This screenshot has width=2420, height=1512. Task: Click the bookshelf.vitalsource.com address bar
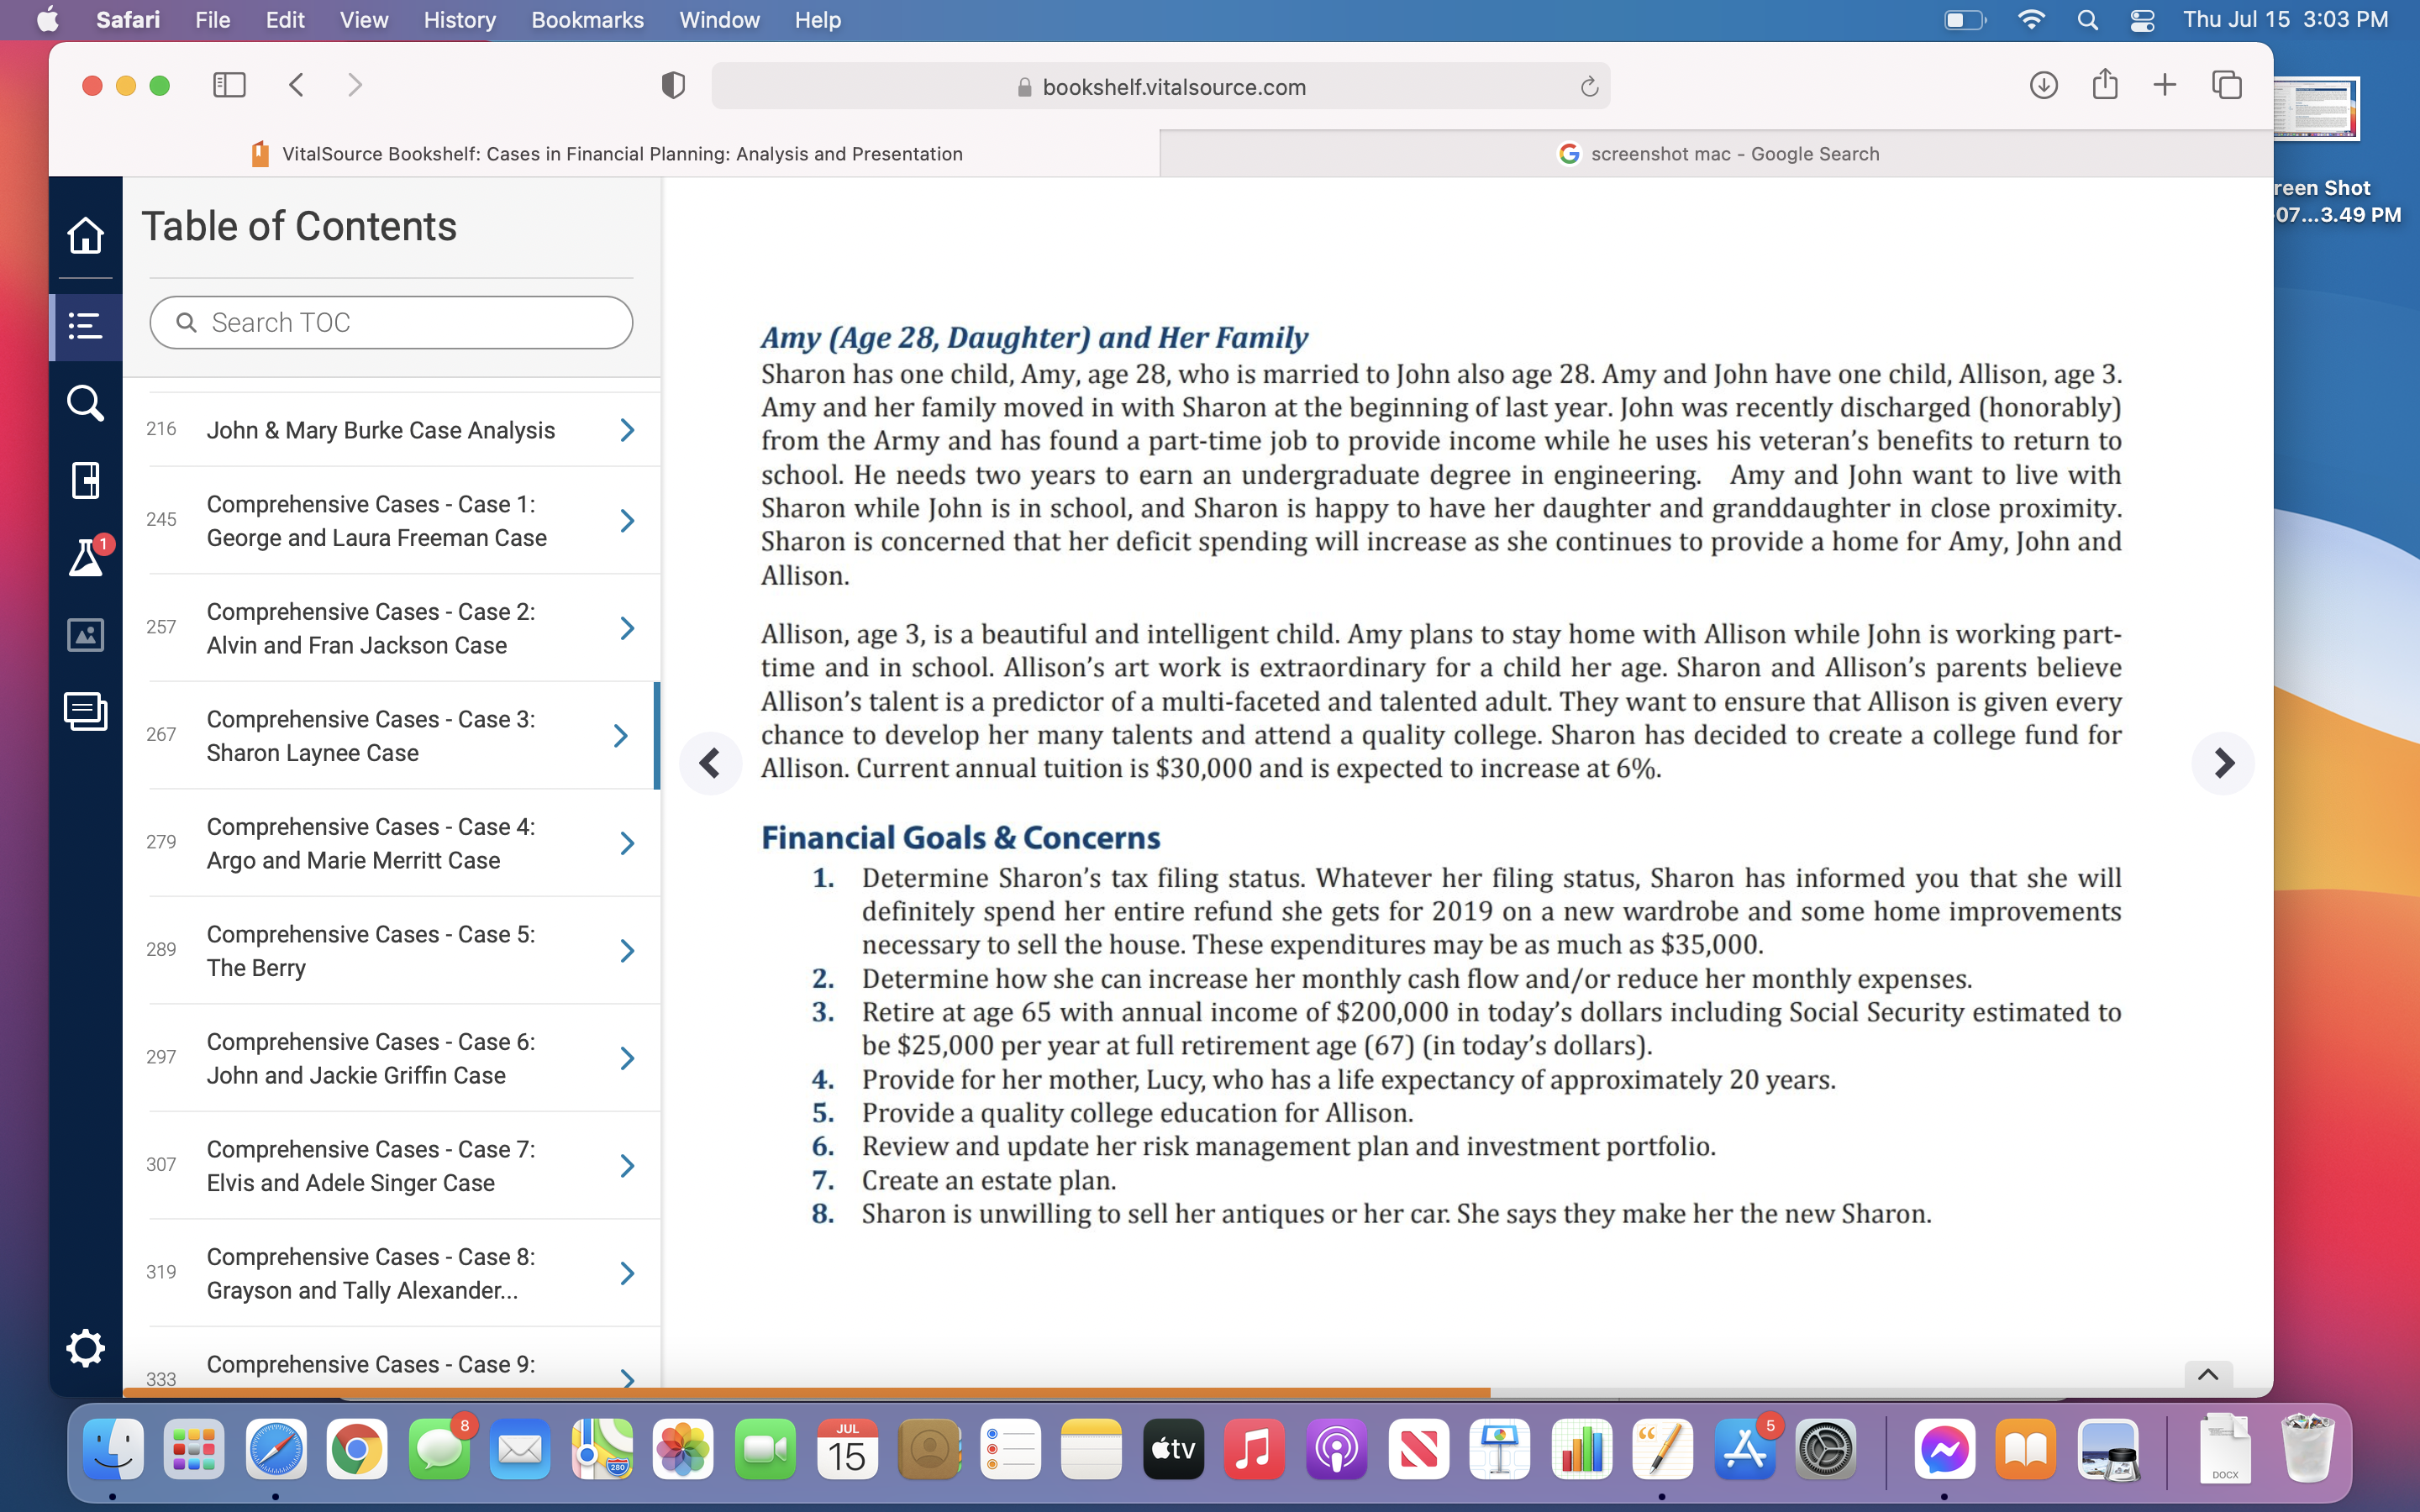1160,87
